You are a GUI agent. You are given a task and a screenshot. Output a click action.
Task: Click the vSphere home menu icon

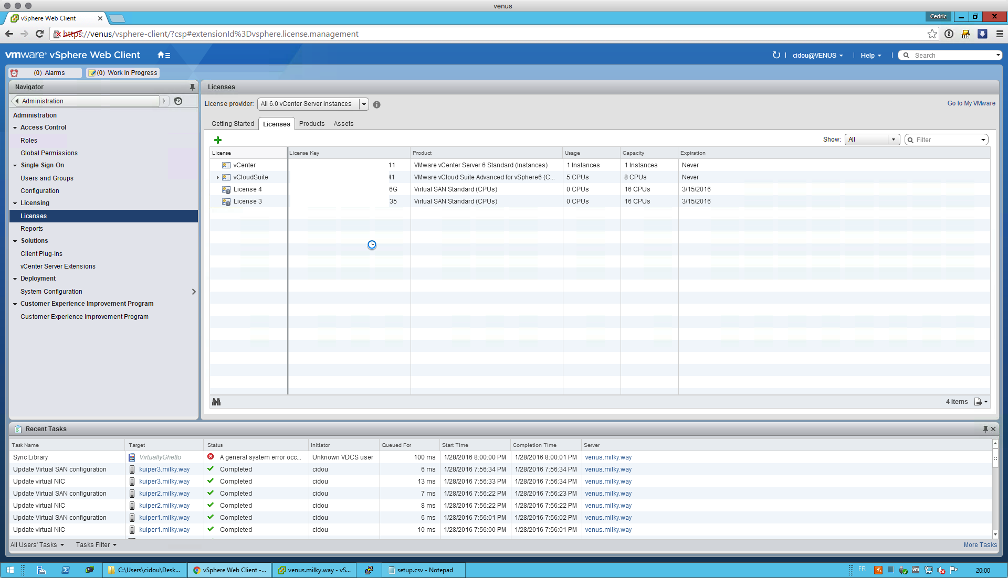[x=164, y=55]
